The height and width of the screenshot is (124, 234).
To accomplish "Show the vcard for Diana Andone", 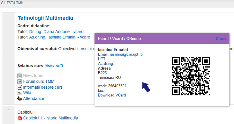I will (78, 32).
